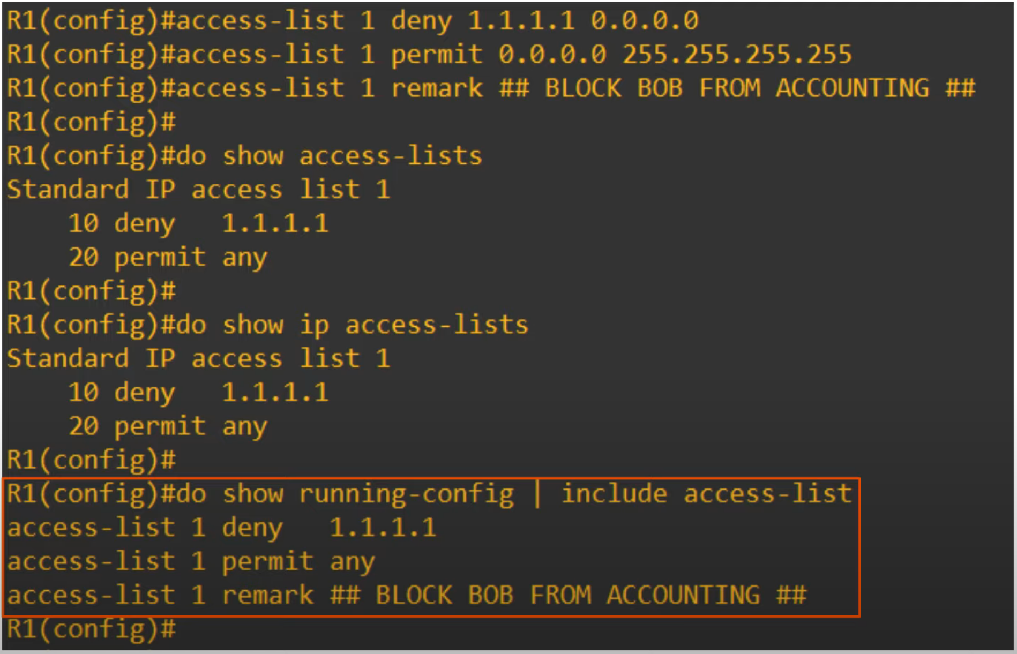Screen dimensions: 1017x654
Task: Click 'access-list 1 deny 1.1.1.1' in the running-config output
Action: click(x=221, y=528)
